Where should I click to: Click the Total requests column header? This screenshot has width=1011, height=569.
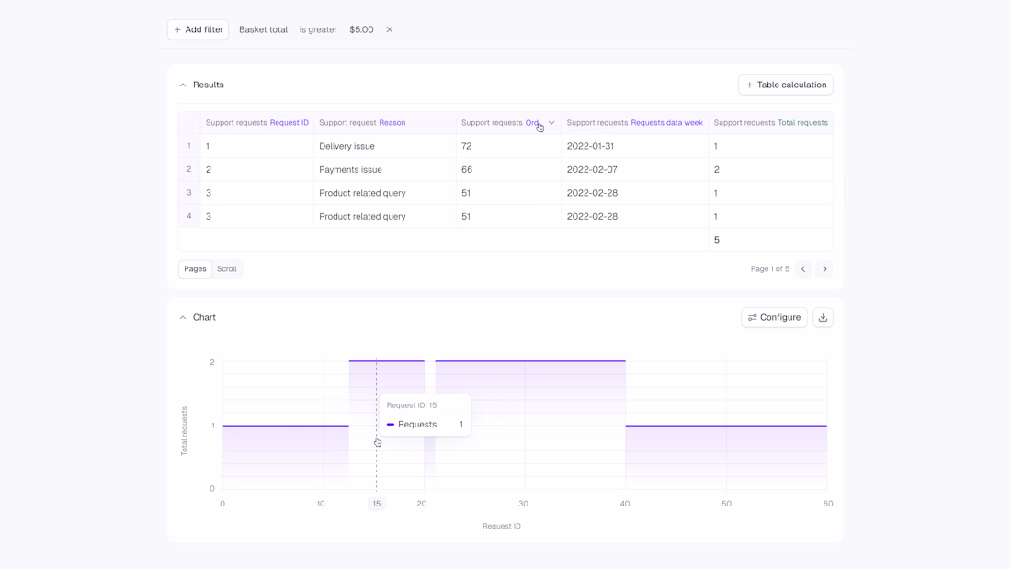tap(770, 122)
